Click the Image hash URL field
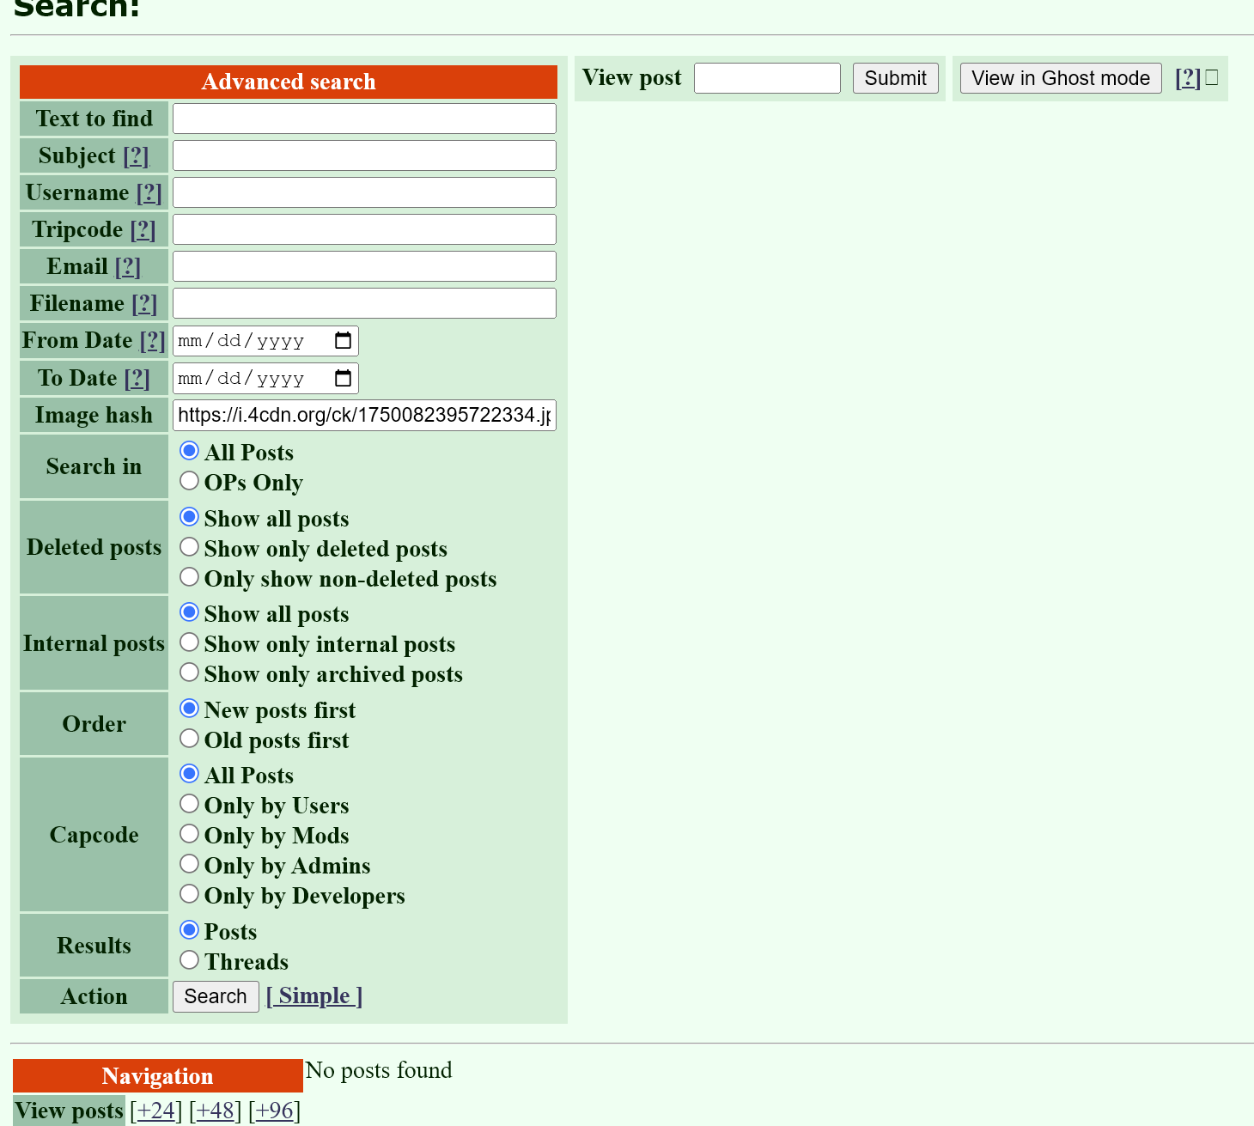The image size is (1254, 1126). tap(364, 416)
